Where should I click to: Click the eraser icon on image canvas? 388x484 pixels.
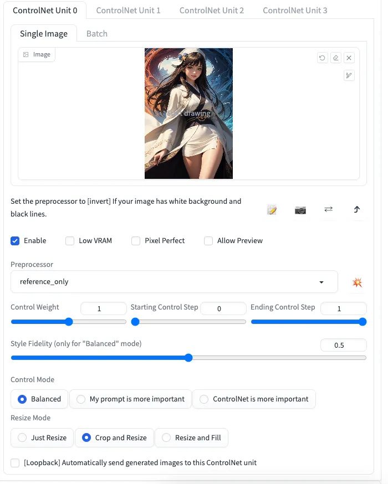tap(335, 58)
